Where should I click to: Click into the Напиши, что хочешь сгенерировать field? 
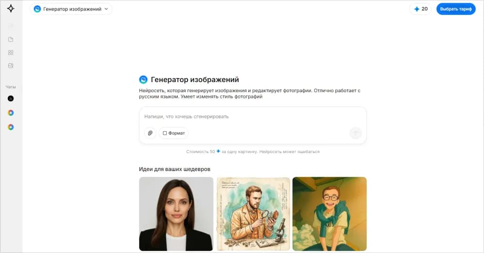(x=252, y=117)
